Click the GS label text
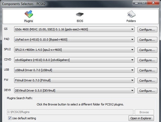161x122 pixels. coord(6,29)
